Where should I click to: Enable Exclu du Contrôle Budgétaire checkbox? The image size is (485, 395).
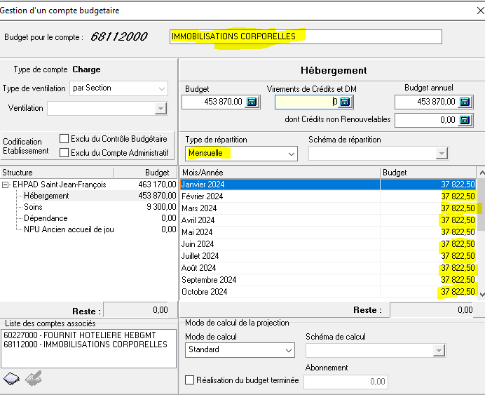pos(64,139)
